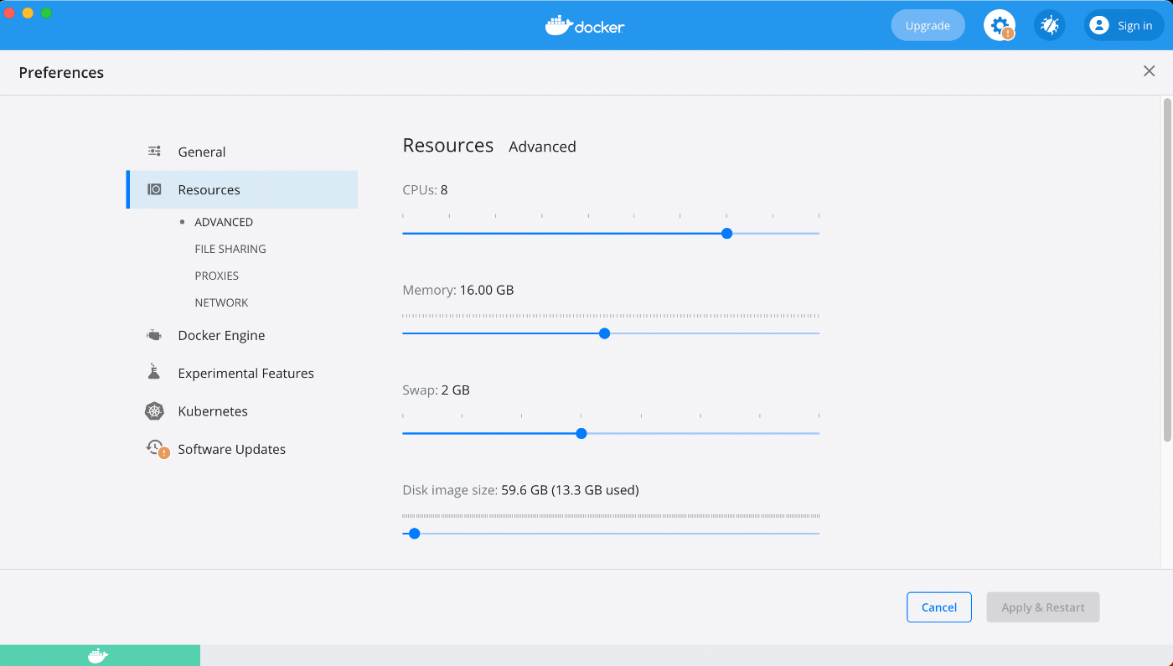Click the Docker whale logo in header
The height and width of the screenshot is (666, 1173).
click(x=585, y=25)
